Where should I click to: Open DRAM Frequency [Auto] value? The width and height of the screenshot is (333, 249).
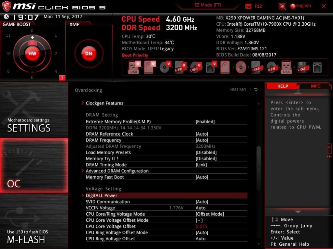202,140
